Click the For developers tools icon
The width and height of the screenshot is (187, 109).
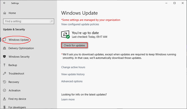tap(5, 107)
